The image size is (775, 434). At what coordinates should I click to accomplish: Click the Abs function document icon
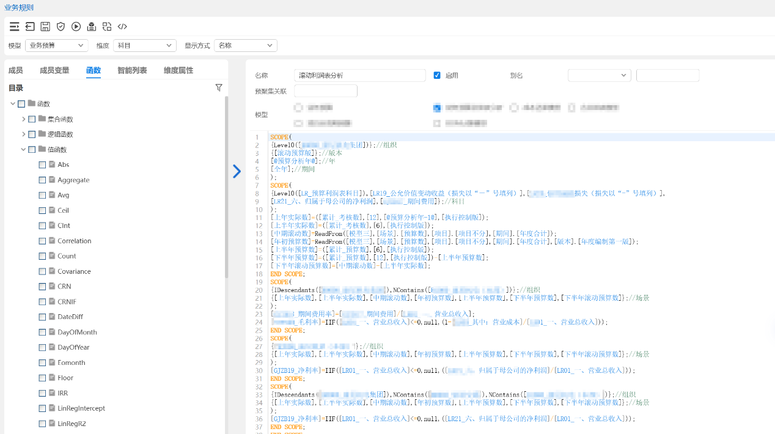click(52, 164)
